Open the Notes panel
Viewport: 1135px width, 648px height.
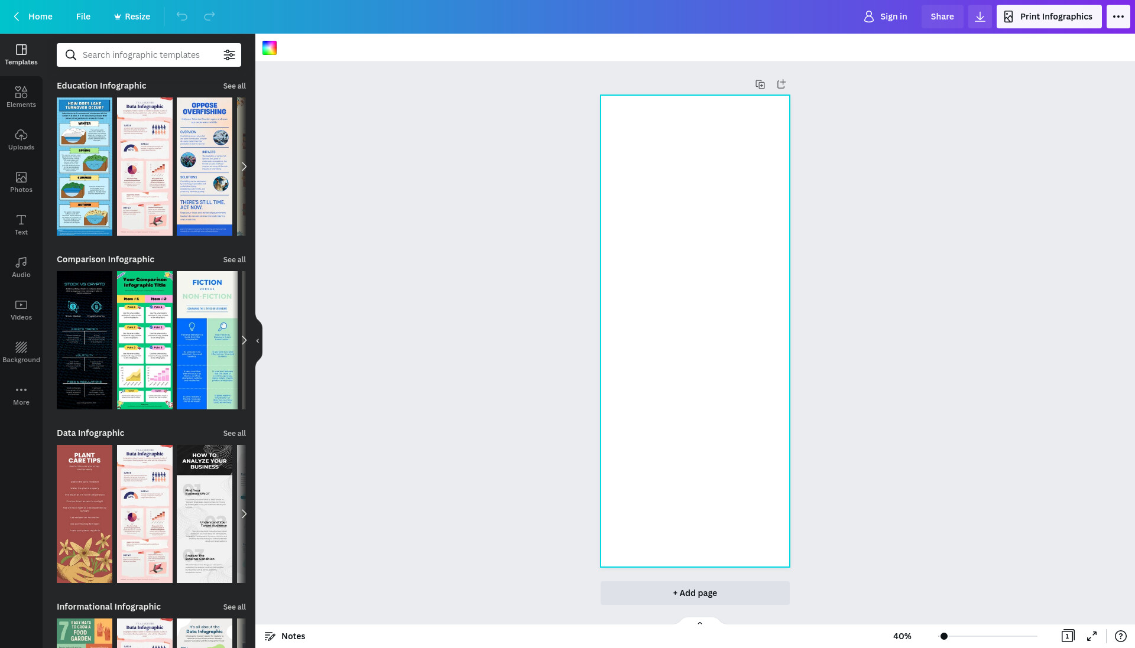(285, 636)
